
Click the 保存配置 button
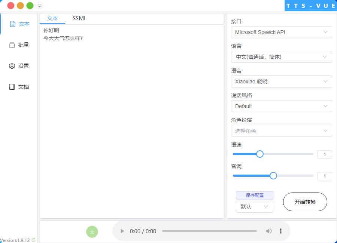pyautogui.click(x=255, y=196)
